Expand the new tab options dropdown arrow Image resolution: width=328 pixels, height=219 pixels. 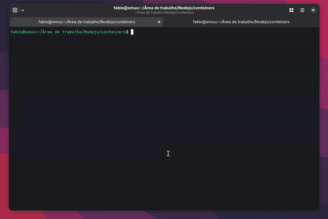pyautogui.click(x=23, y=10)
